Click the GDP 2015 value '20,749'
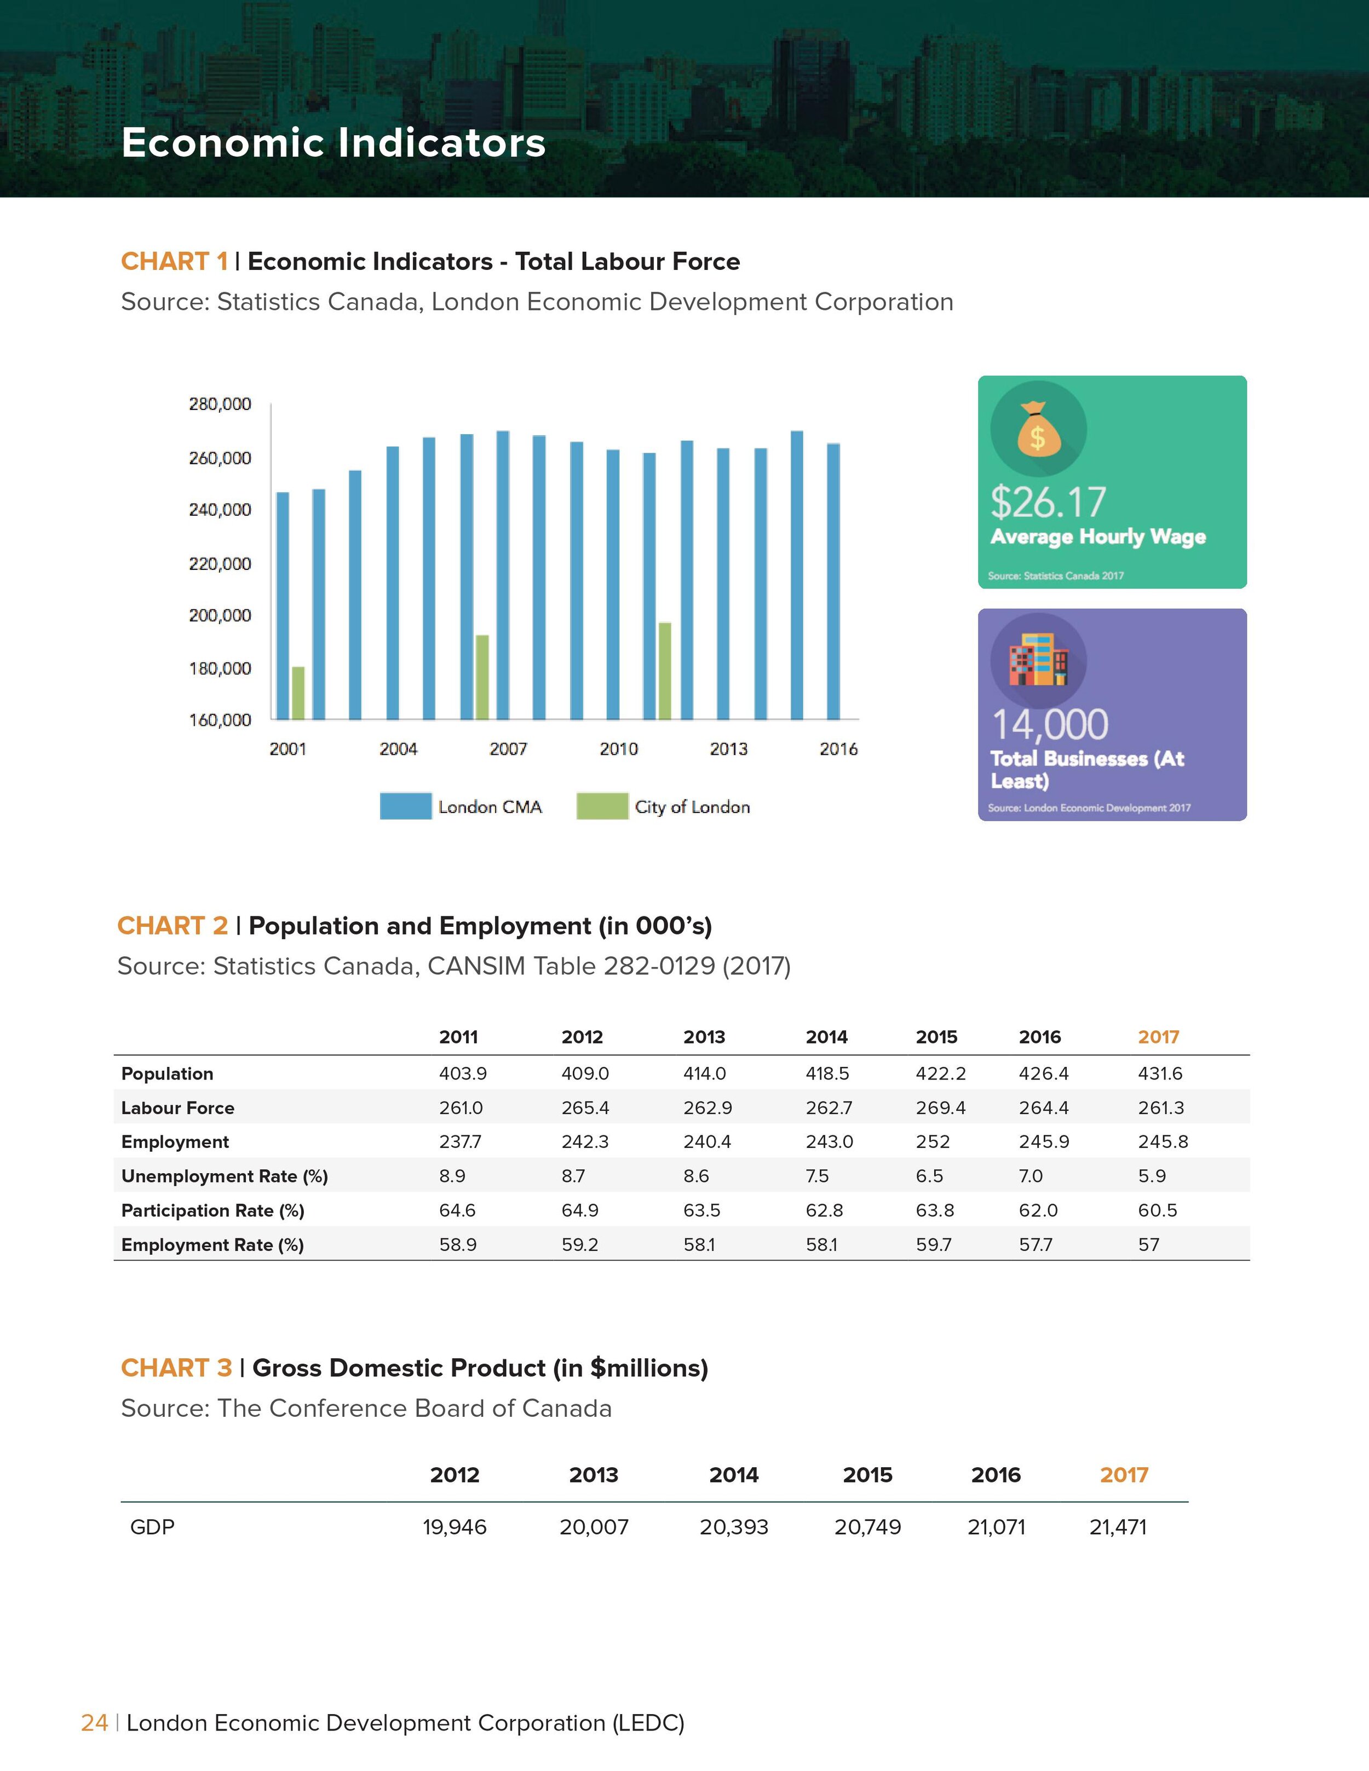1369x1771 pixels. point(868,1528)
